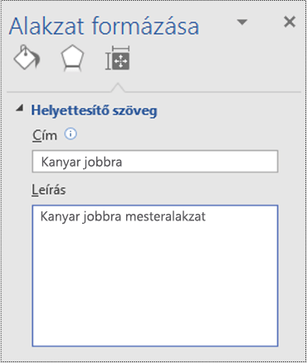Click the Leírás field label

coord(49,190)
